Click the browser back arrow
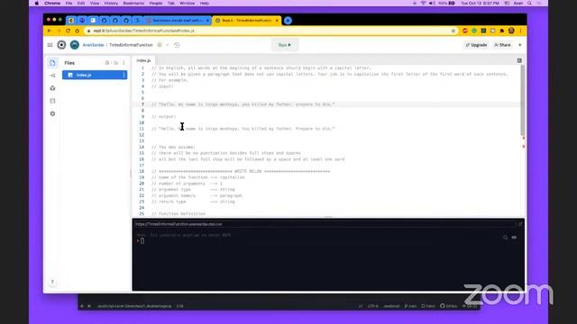The width and height of the screenshot is (577, 324). click(x=50, y=31)
